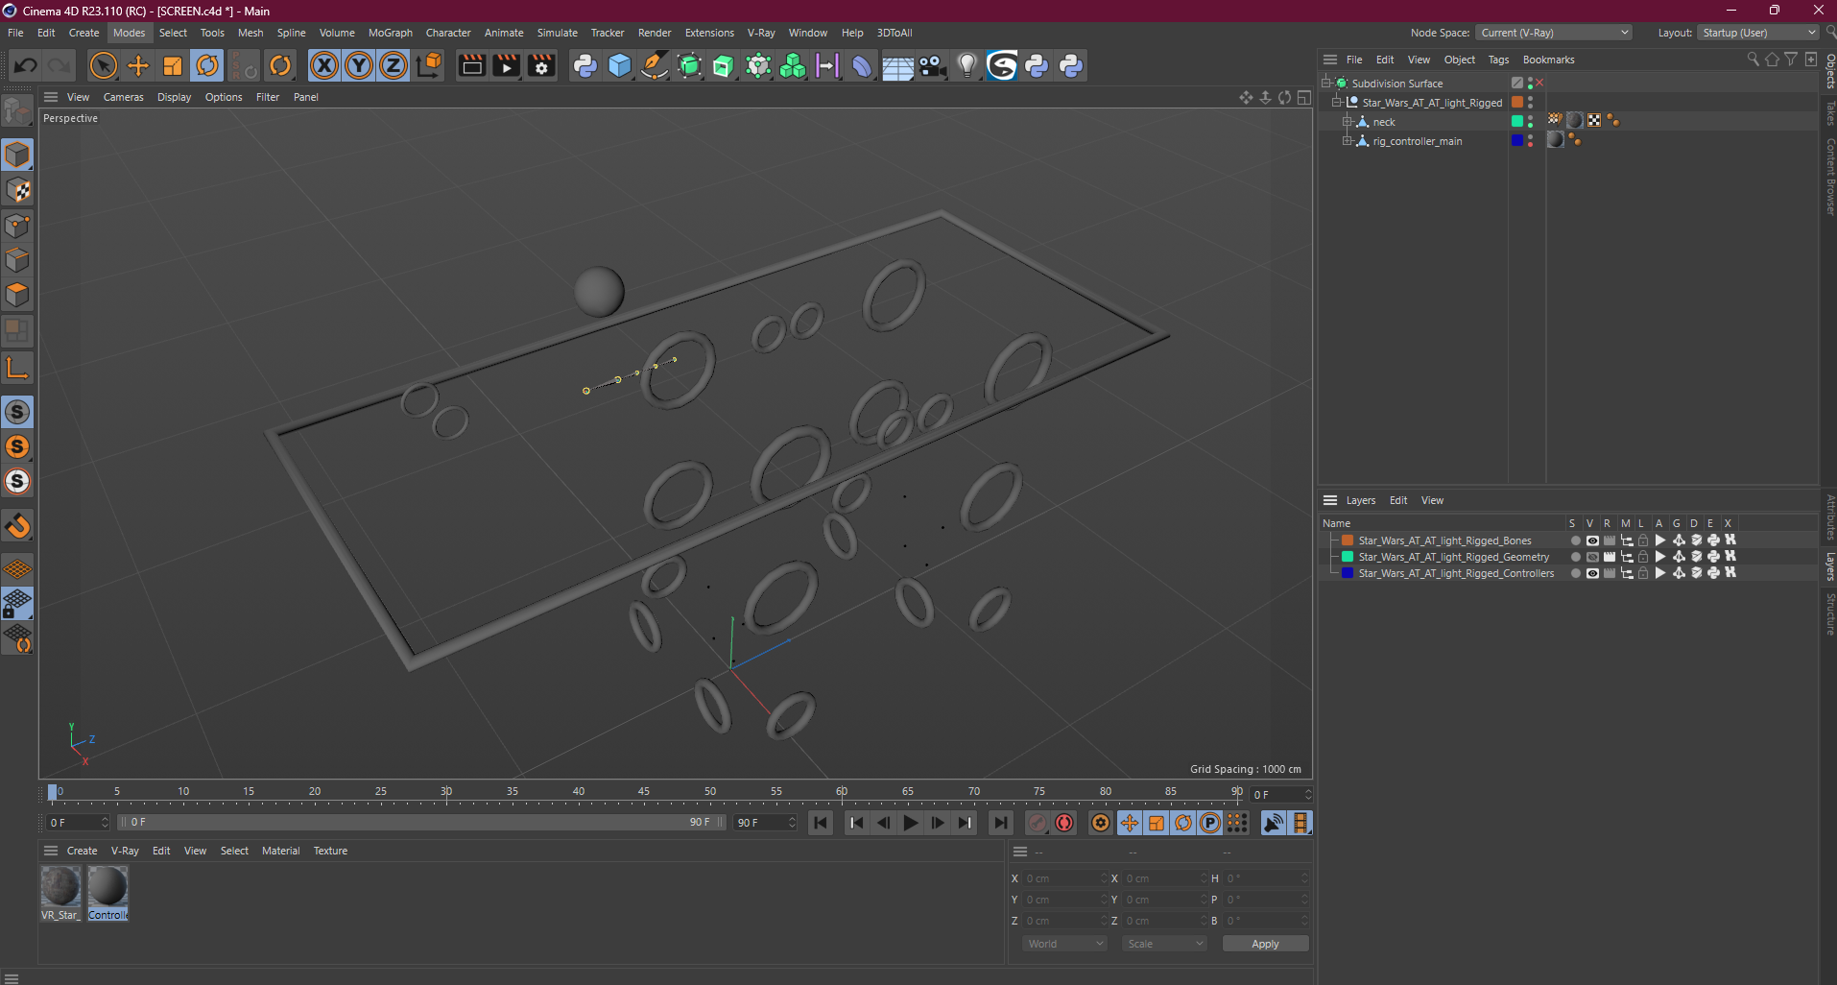Toggle X axis lock
Viewport: 1837px width, 985px height.
[324, 65]
